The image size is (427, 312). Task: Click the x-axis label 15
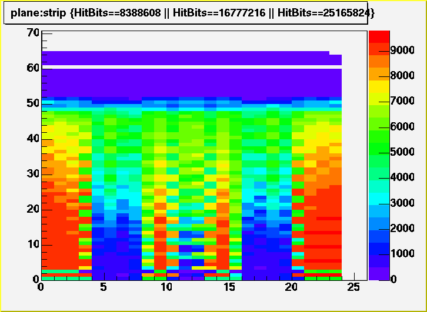click(x=229, y=287)
